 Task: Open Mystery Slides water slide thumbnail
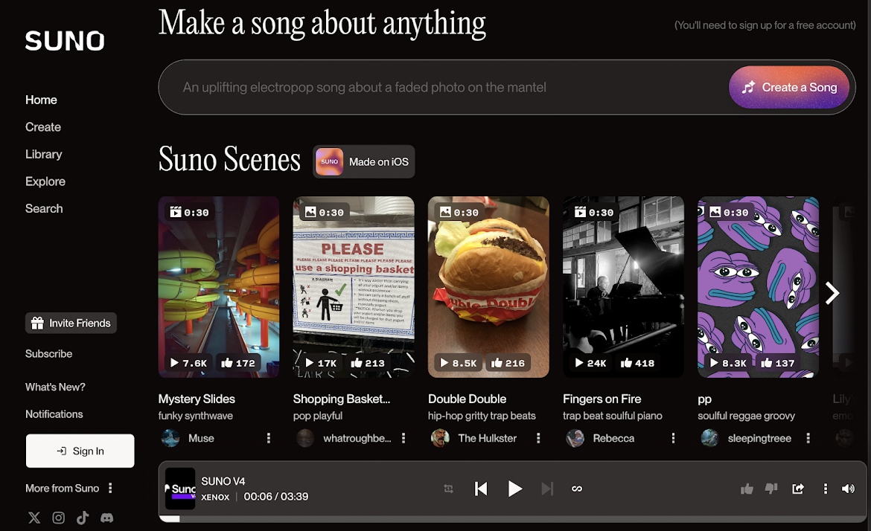click(x=219, y=287)
